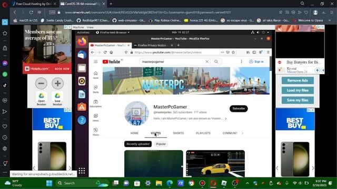Open Files app in the Ubuntu dock
This screenshot has height=189, width=337.
(x=82, y=68)
